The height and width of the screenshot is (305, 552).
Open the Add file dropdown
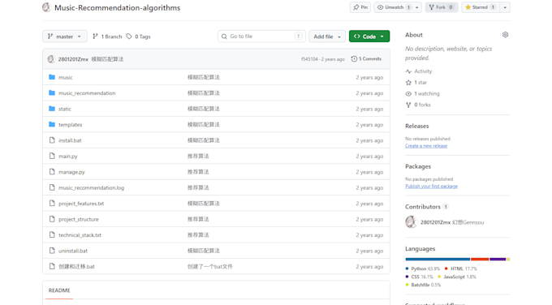click(327, 37)
